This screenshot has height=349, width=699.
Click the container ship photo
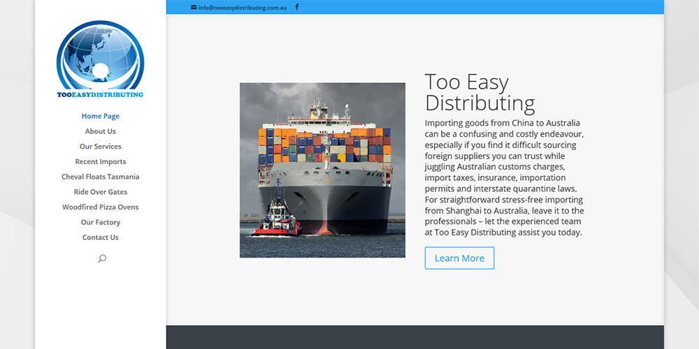322,170
